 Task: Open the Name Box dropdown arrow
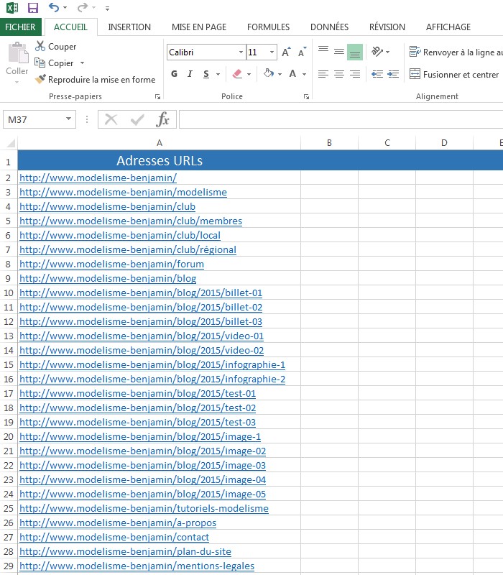click(x=68, y=119)
